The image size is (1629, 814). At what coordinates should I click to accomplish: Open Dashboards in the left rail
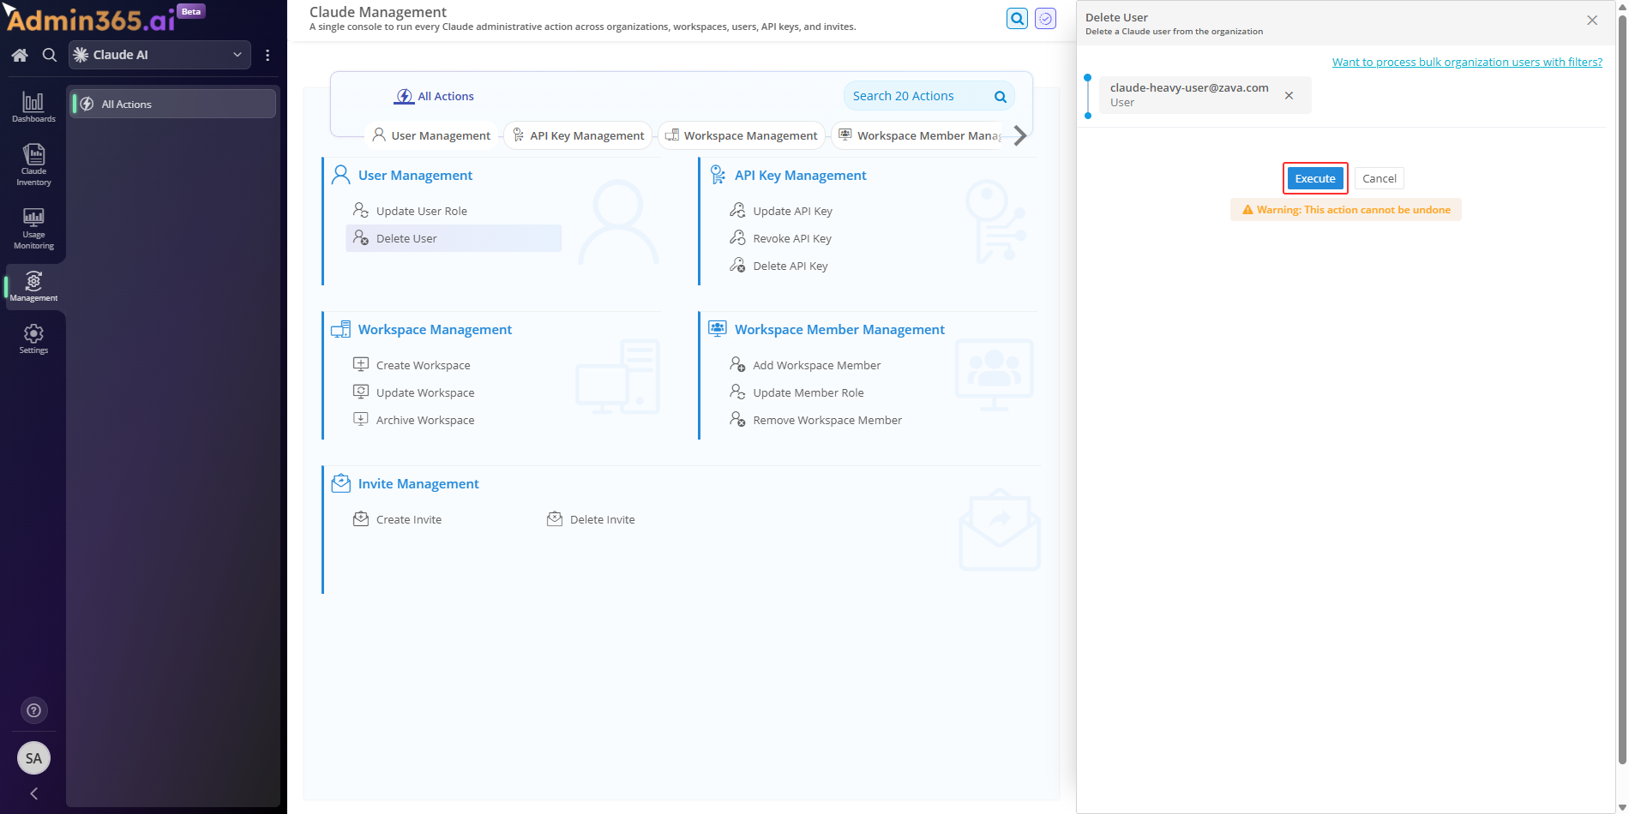33,107
